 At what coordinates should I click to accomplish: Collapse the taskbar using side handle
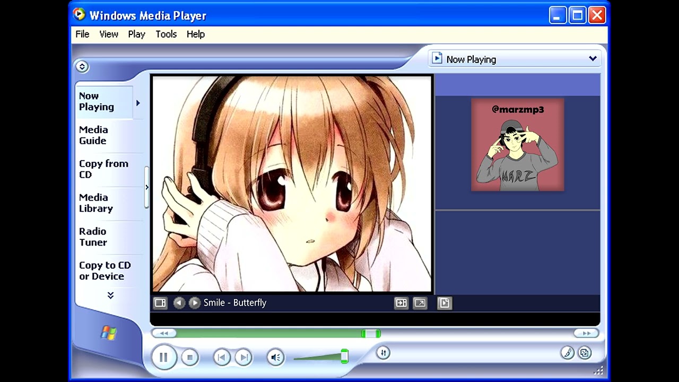click(147, 187)
